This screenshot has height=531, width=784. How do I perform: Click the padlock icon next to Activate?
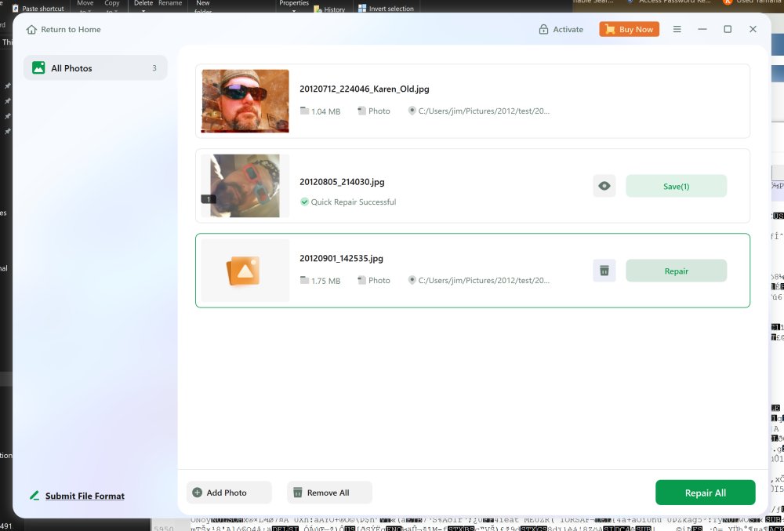tap(543, 29)
